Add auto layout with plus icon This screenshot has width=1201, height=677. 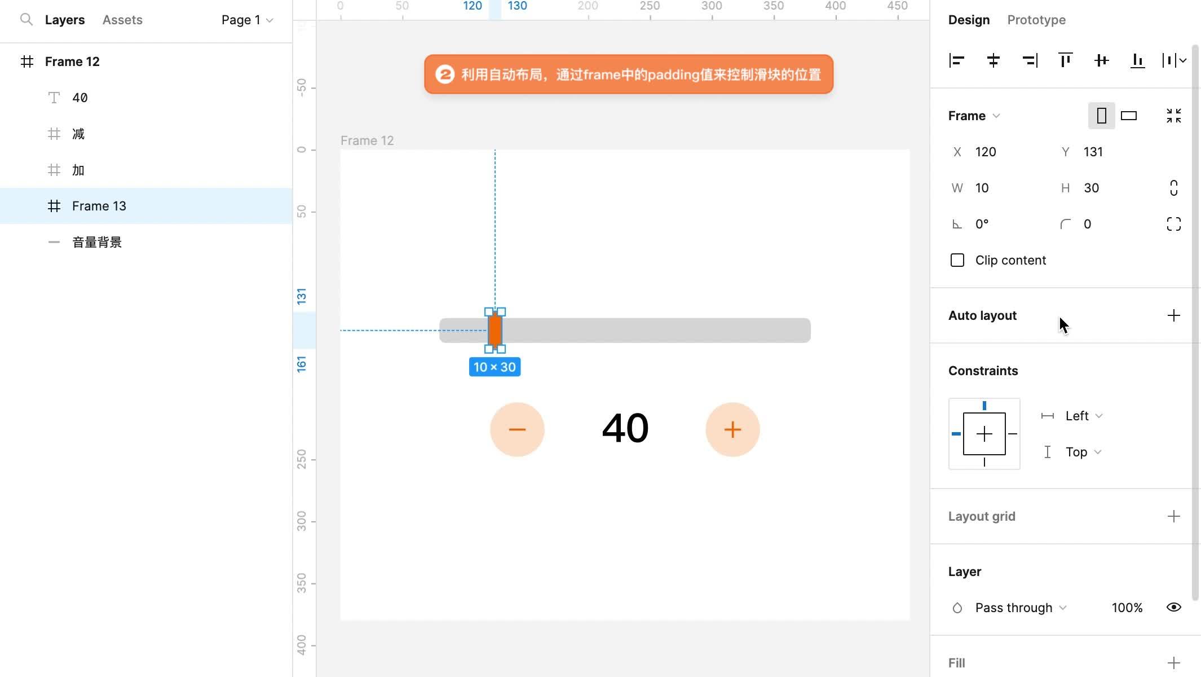[x=1173, y=315]
